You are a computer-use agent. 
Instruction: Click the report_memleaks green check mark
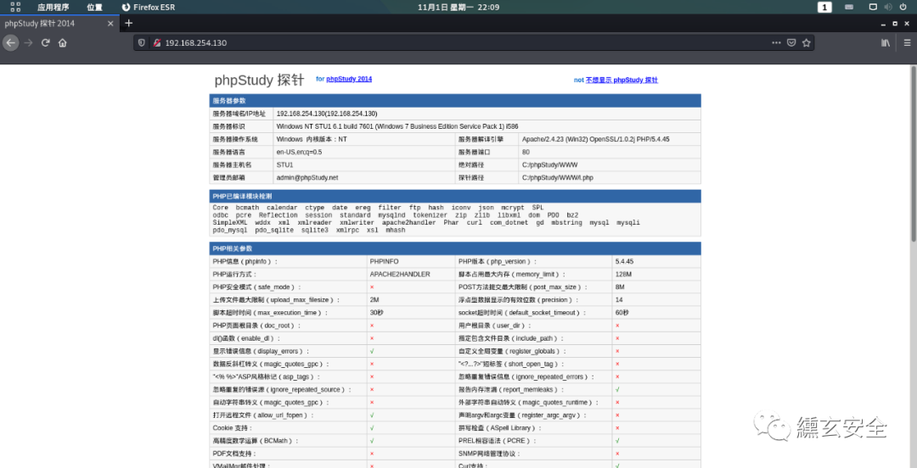point(617,389)
